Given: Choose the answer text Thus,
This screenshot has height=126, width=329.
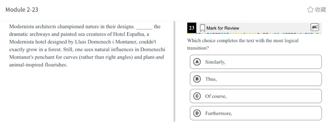Looking at the screenshot, I should pos(211,79).
